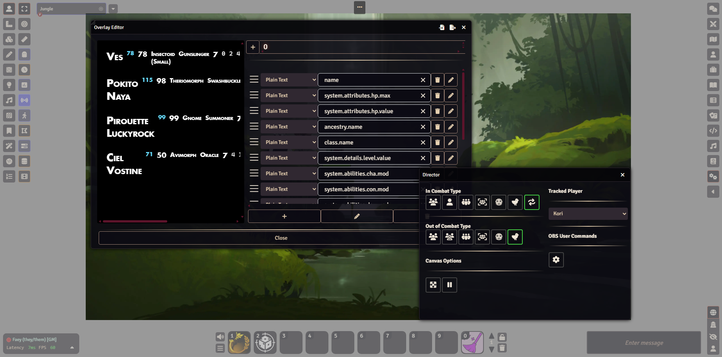Screen dimensions: 722x357
Task: Open type dropdown for system.attributes.hp.max row
Action: point(289,96)
